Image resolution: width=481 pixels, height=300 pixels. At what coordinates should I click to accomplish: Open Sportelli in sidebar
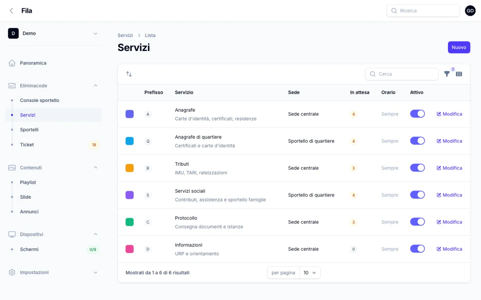[53, 130]
